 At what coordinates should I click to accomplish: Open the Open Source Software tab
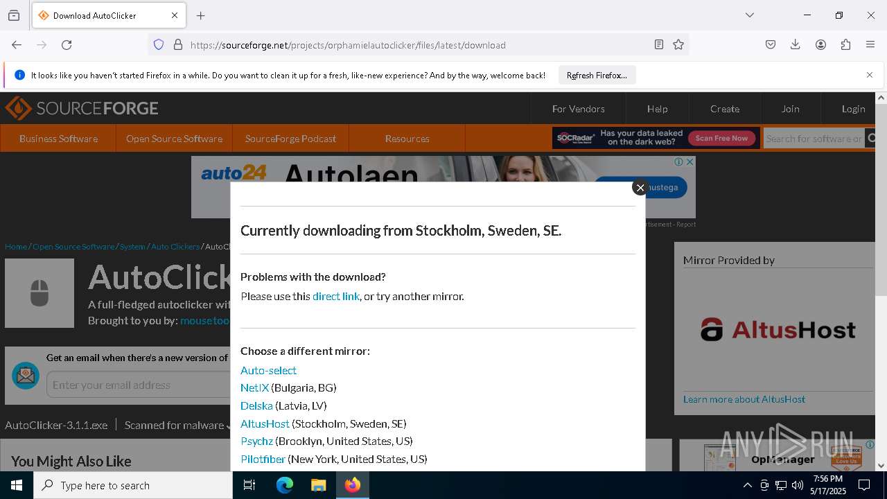tap(174, 139)
